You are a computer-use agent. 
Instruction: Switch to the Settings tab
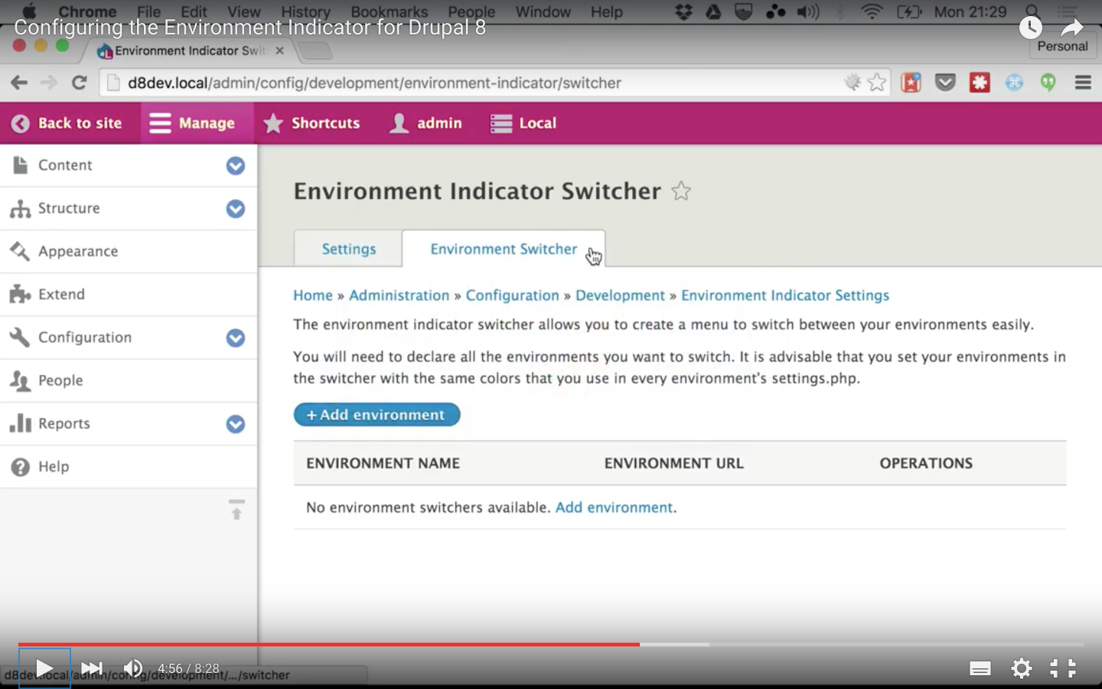point(349,249)
